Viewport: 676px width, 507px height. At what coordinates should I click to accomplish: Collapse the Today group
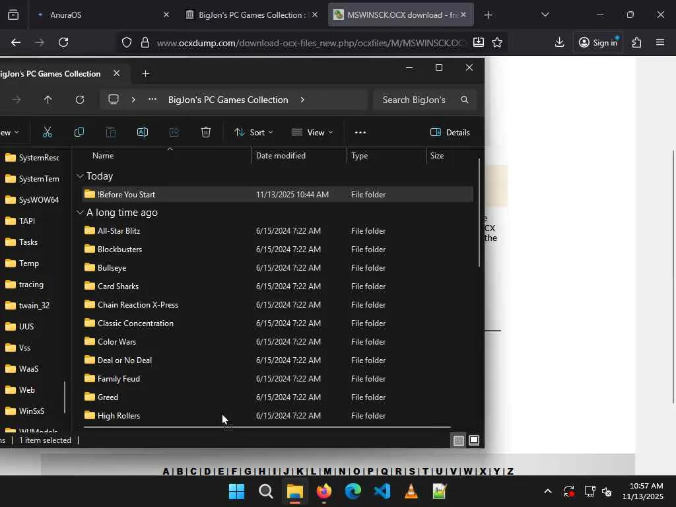pyautogui.click(x=80, y=176)
